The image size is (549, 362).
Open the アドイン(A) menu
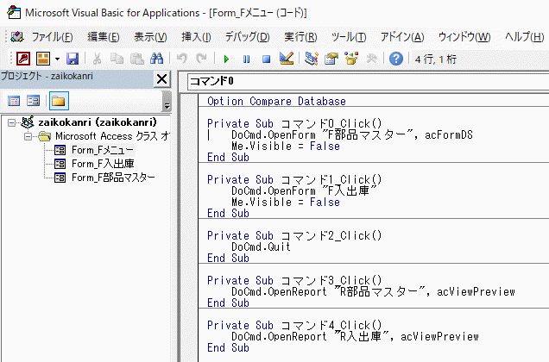pos(402,37)
